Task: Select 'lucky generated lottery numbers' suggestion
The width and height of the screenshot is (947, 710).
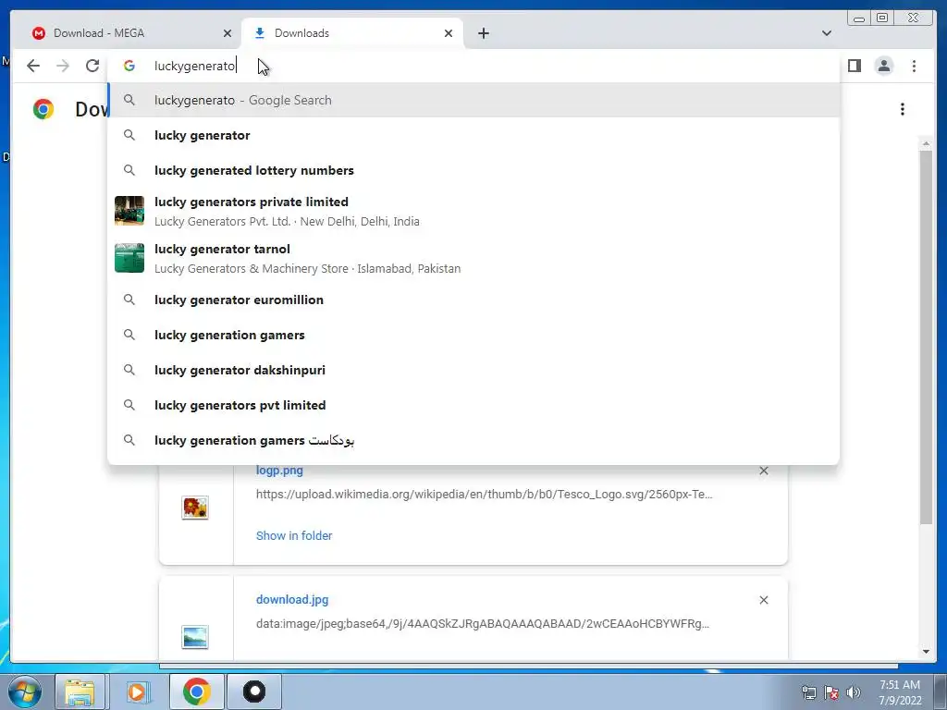Action: coord(473,170)
